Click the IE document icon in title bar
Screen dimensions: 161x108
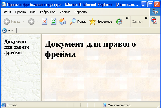[4, 5]
